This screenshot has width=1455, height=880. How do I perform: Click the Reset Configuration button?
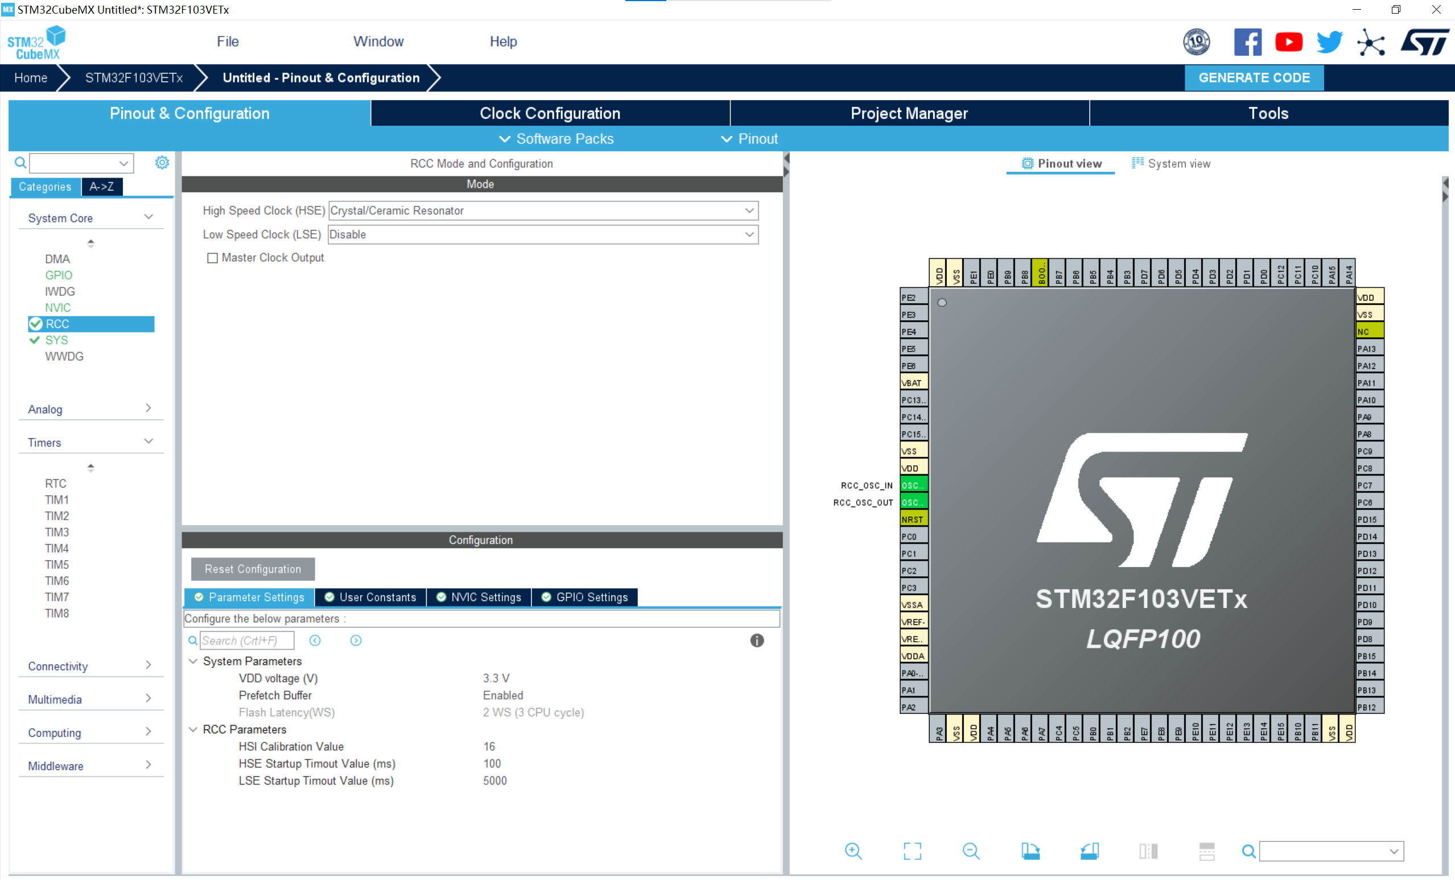click(253, 569)
